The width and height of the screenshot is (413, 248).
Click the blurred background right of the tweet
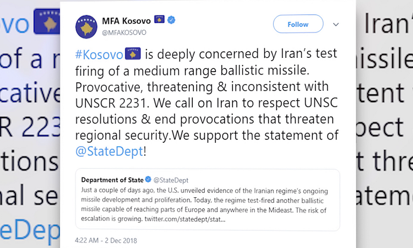(x=384, y=124)
